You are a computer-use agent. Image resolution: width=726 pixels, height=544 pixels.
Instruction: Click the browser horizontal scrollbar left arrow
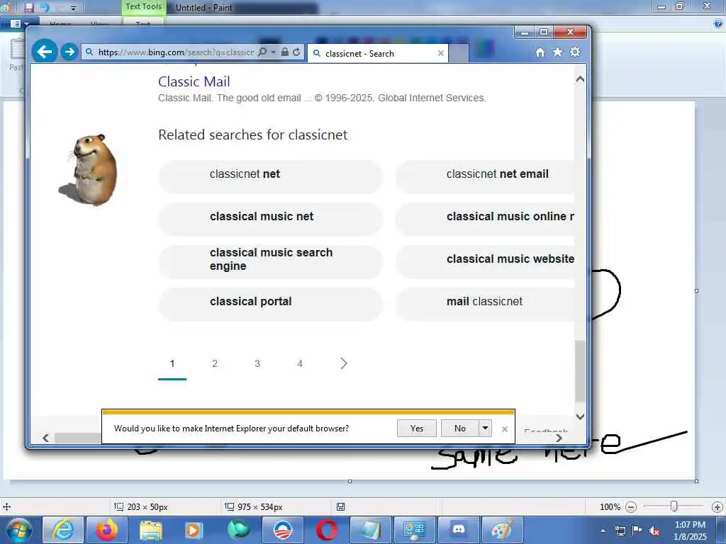click(x=45, y=438)
